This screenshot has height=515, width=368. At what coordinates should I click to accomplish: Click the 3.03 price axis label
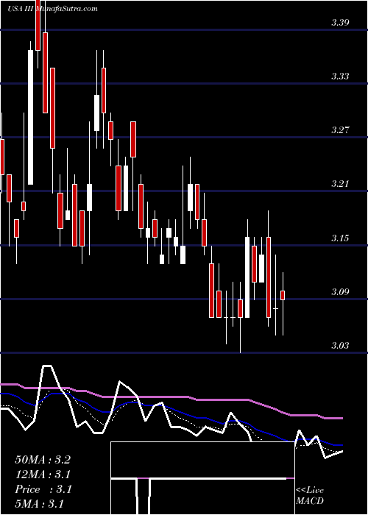point(340,346)
